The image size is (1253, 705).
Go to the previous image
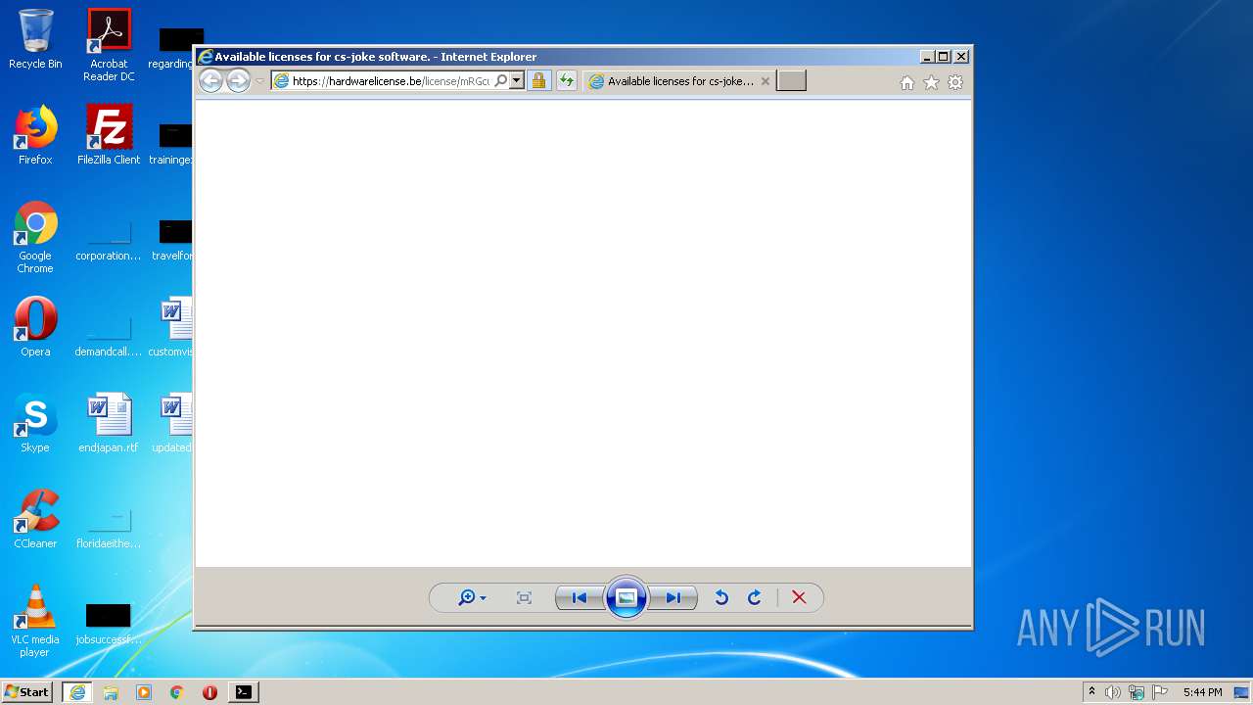(x=579, y=597)
